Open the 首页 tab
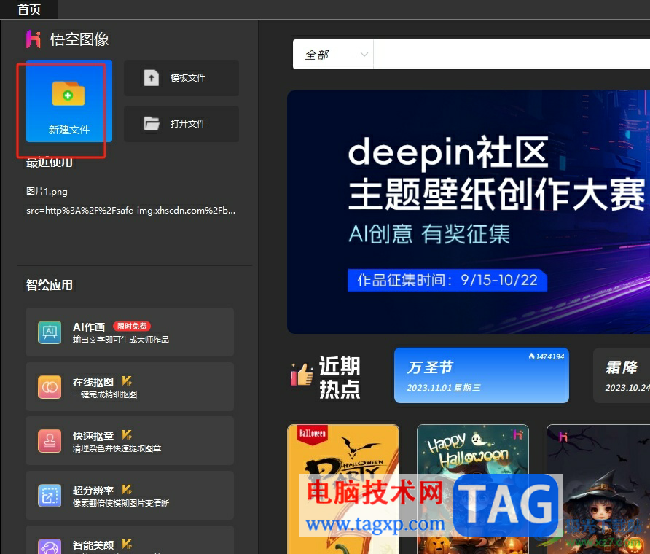 [29, 9]
